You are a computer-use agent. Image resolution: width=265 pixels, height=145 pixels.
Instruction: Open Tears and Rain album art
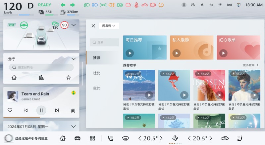pos(13,96)
